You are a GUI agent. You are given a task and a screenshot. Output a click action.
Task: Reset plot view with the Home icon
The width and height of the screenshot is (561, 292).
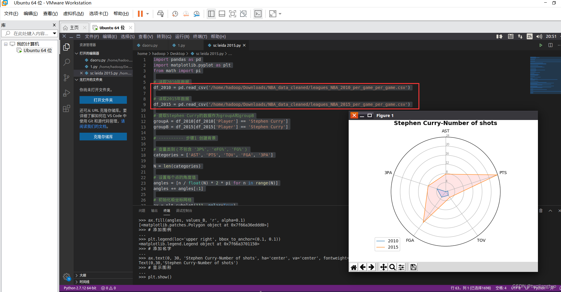click(x=353, y=267)
